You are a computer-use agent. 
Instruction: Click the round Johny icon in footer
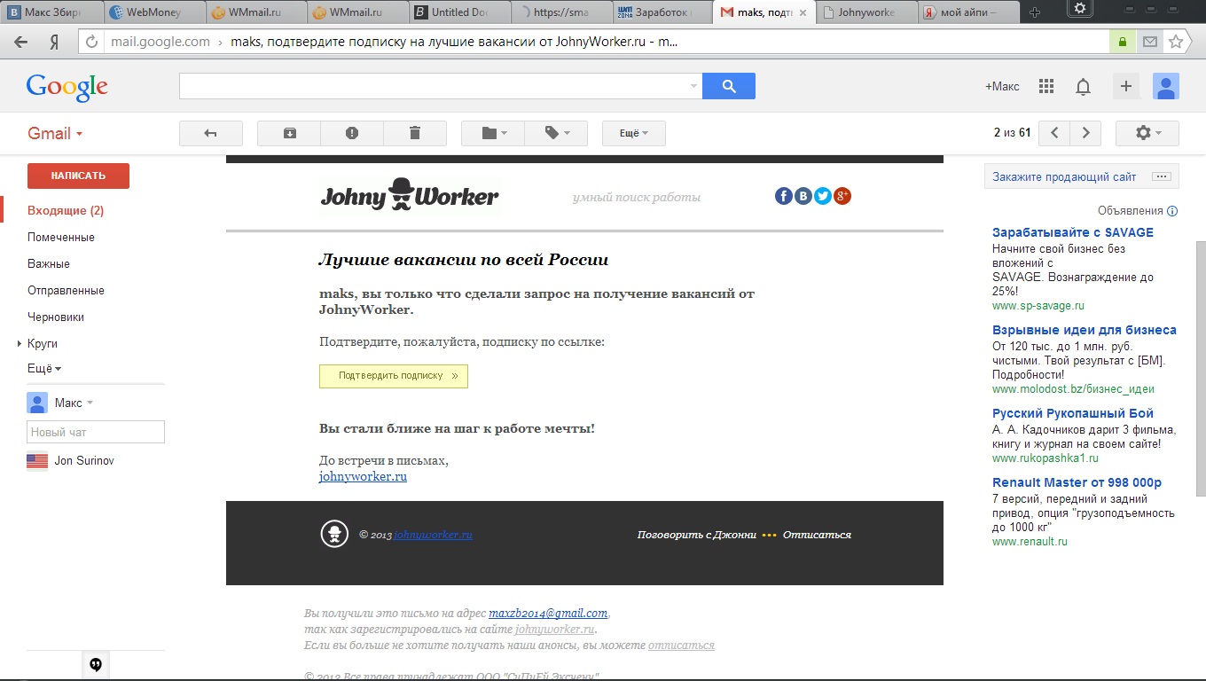pos(334,534)
